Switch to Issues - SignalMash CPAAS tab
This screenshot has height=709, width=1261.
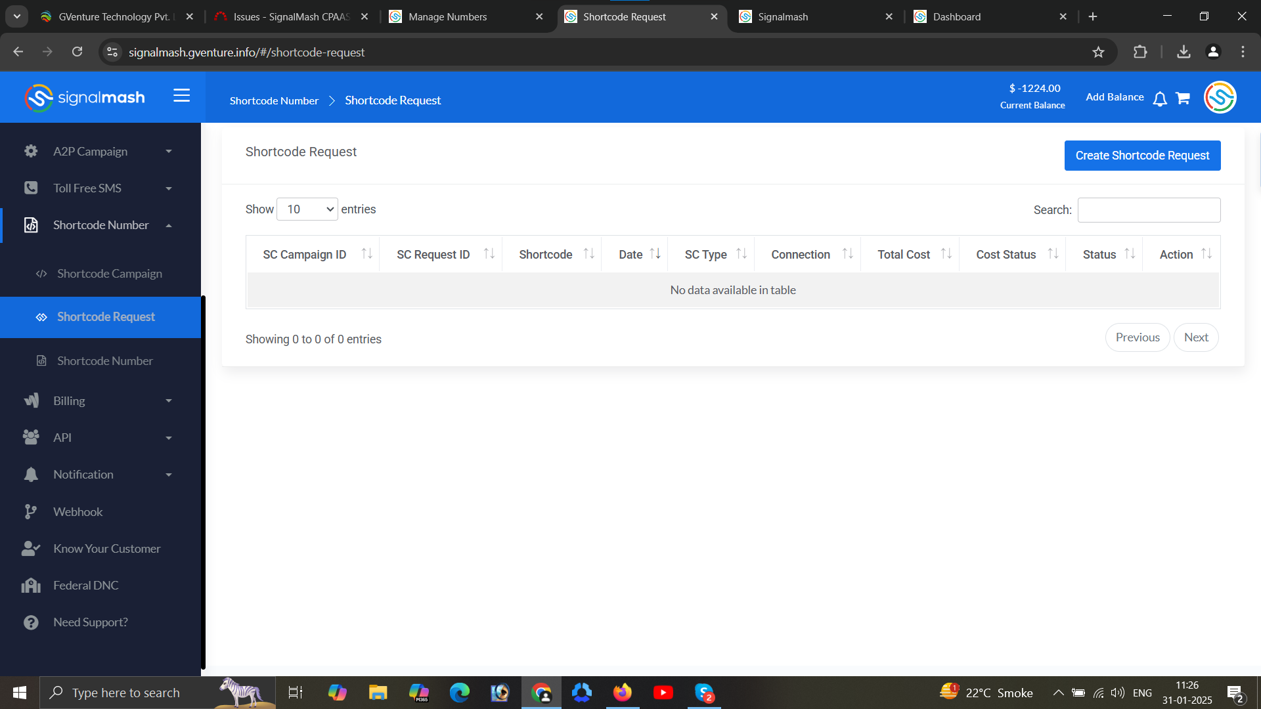[x=292, y=16]
